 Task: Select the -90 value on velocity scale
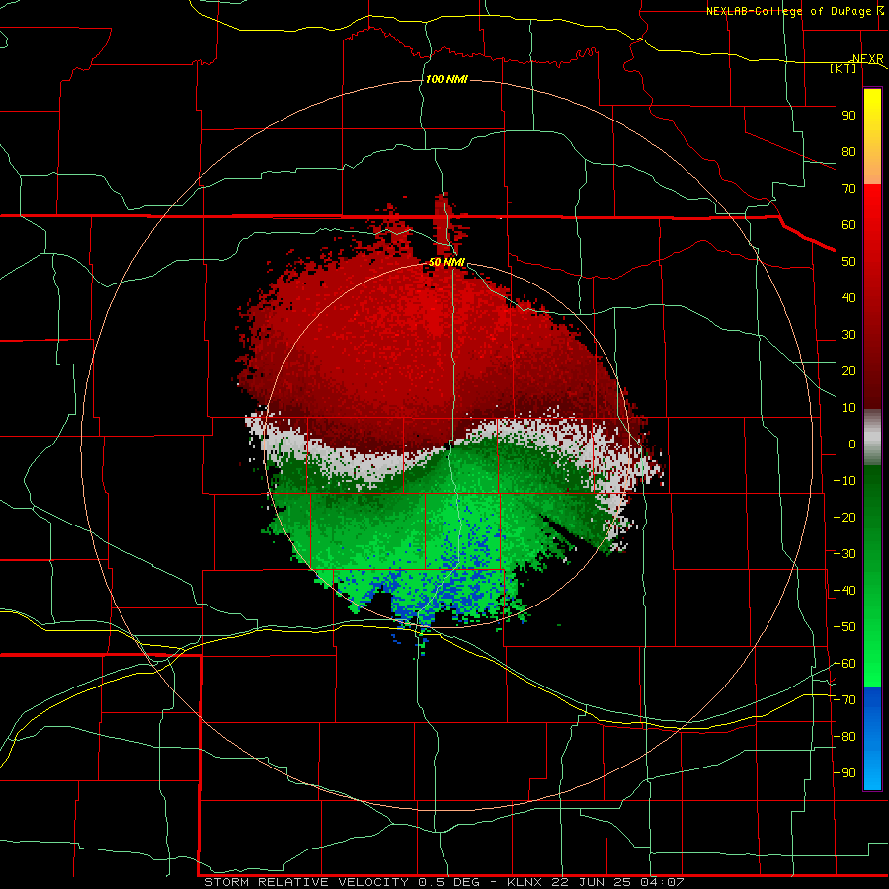point(845,773)
